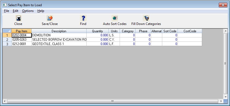Click the quantity cell in DEMOLITION row
This screenshot has height=106, width=230.
click(x=98, y=35)
